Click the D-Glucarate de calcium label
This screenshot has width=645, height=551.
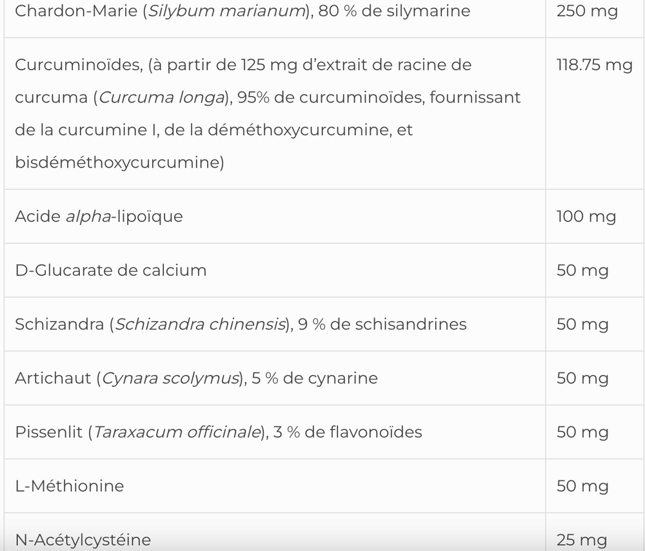[110, 270]
